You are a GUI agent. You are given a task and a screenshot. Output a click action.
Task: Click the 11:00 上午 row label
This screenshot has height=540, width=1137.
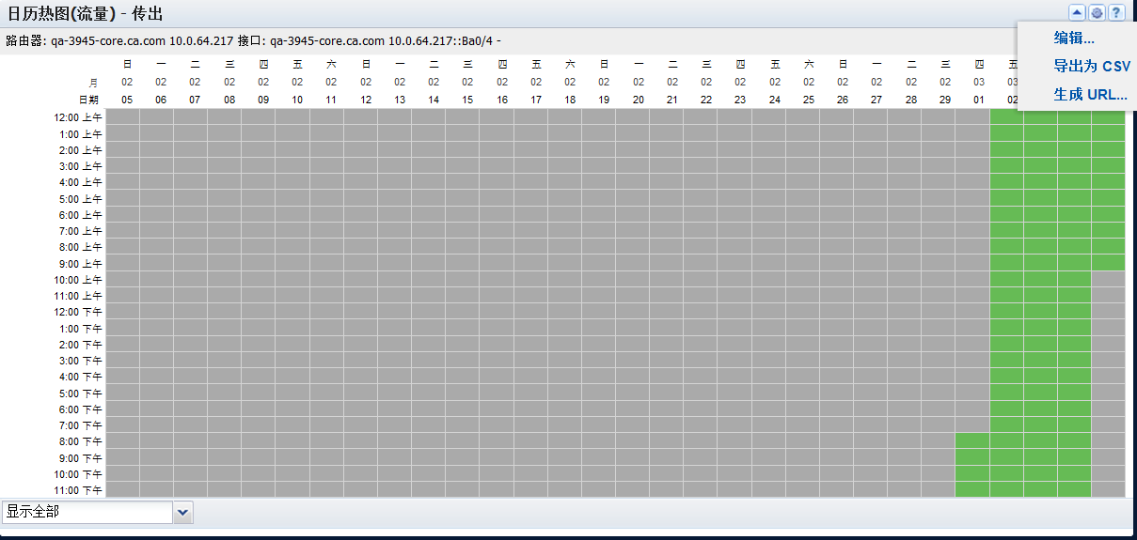(80, 296)
